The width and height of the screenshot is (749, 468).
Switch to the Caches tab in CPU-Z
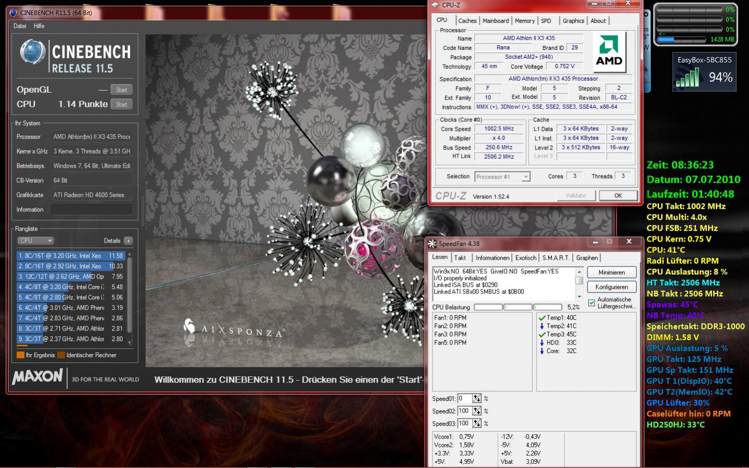pos(467,21)
